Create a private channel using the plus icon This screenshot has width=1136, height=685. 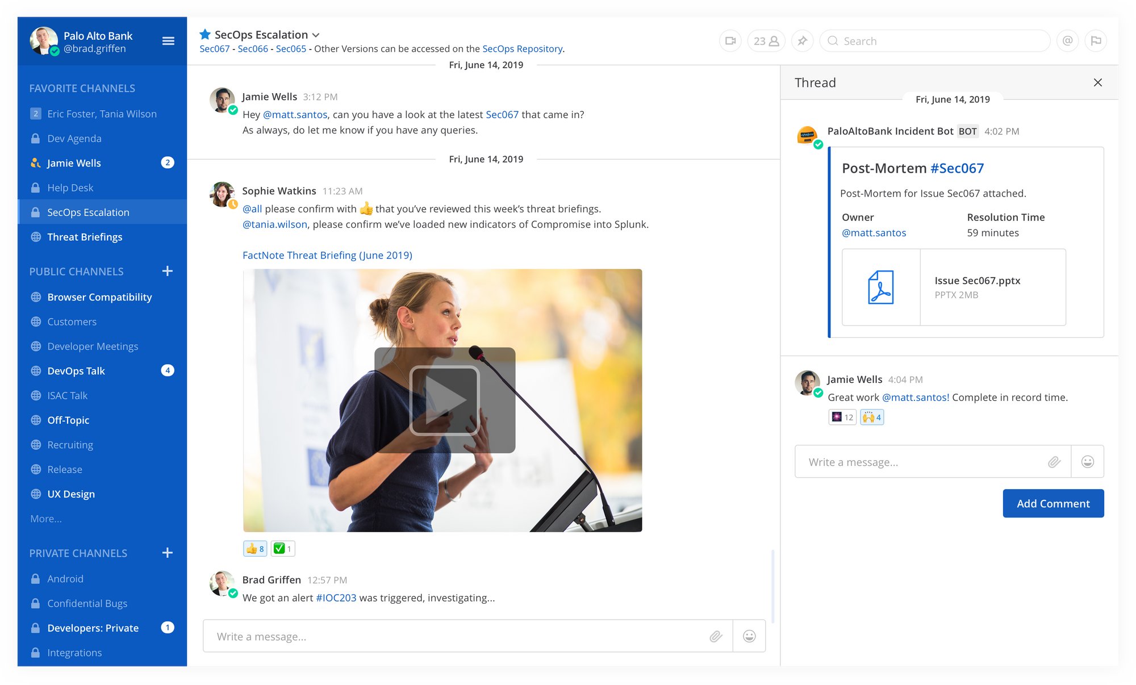click(167, 553)
